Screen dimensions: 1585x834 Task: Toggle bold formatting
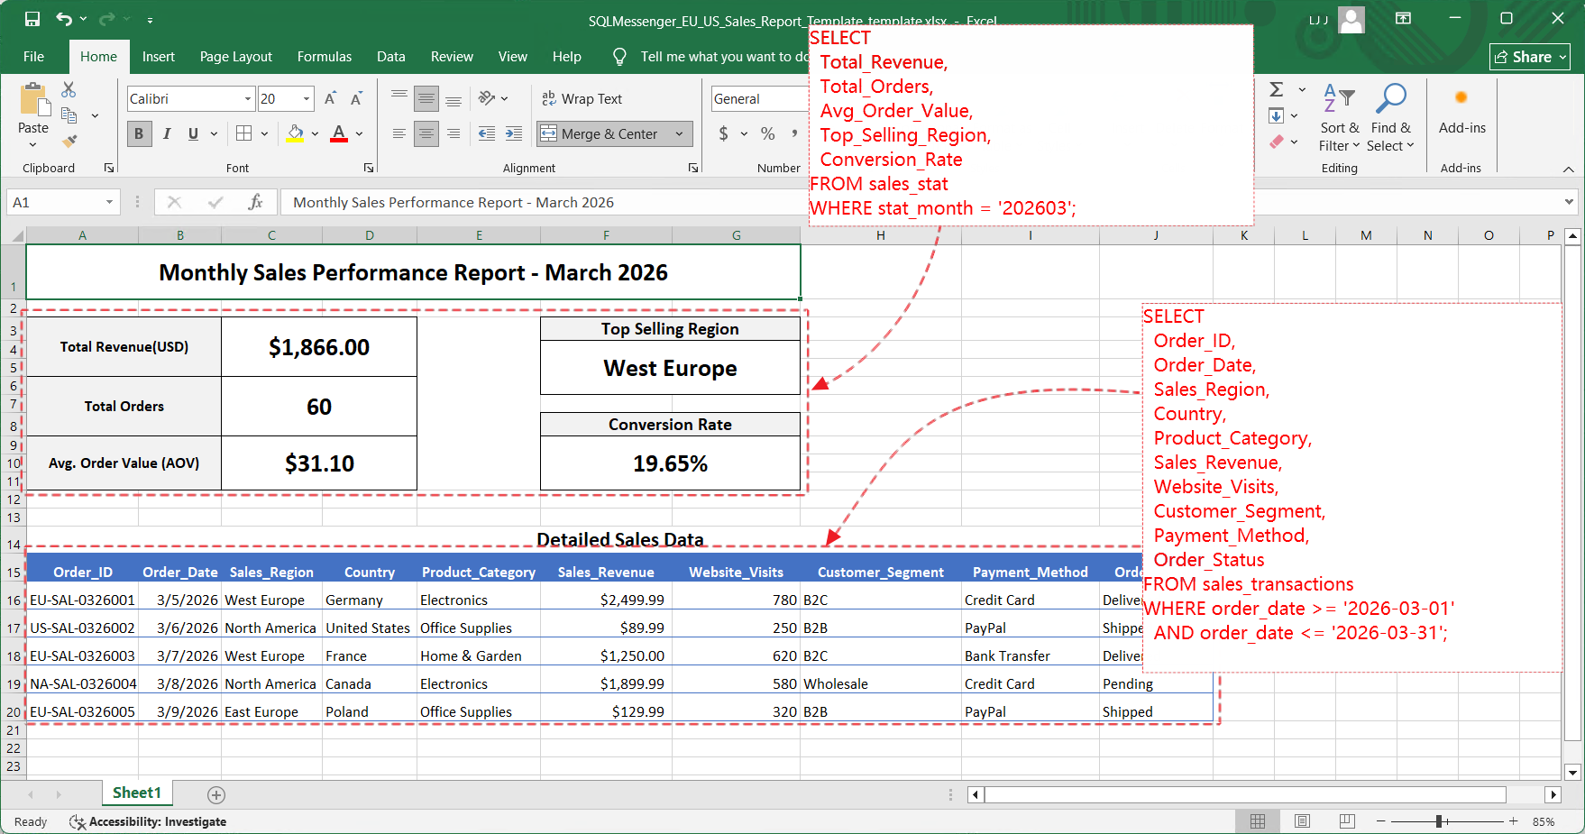click(139, 133)
